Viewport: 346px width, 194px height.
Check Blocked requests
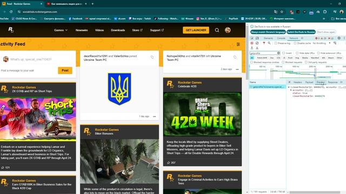(283, 63)
